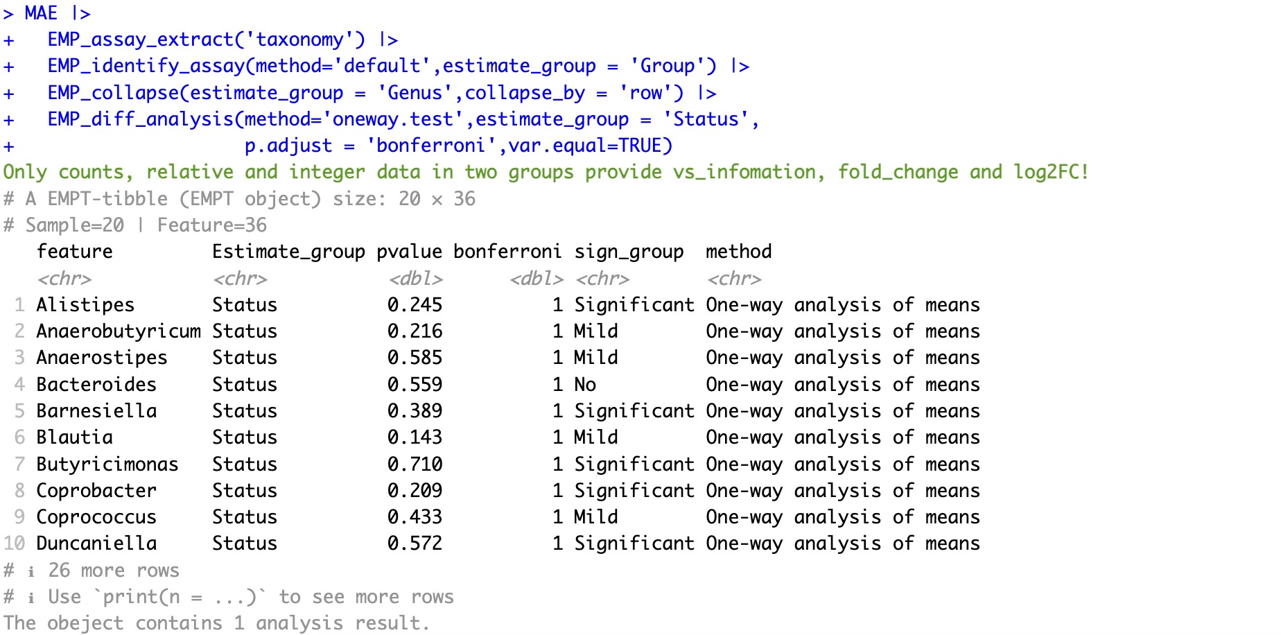The image size is (1281, 635).
Task: Click the 'oneway.test' method string in the code
Action: [x=393, y=119]
